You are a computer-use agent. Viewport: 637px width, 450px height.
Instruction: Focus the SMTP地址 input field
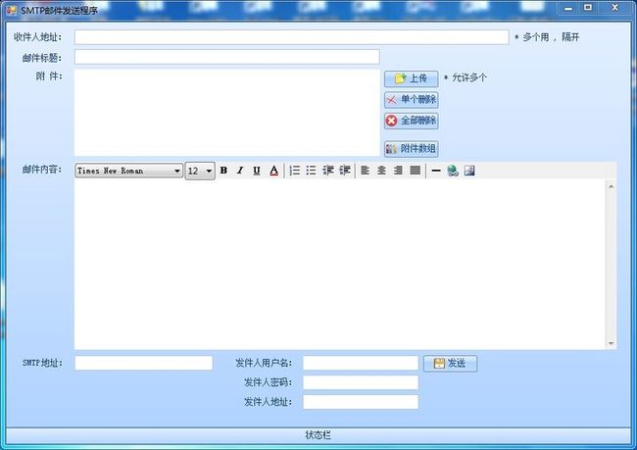click(x=144, y=363)
